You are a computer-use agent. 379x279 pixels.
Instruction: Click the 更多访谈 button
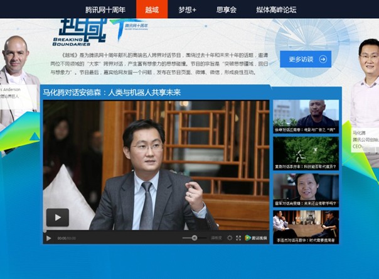(306, 59)
